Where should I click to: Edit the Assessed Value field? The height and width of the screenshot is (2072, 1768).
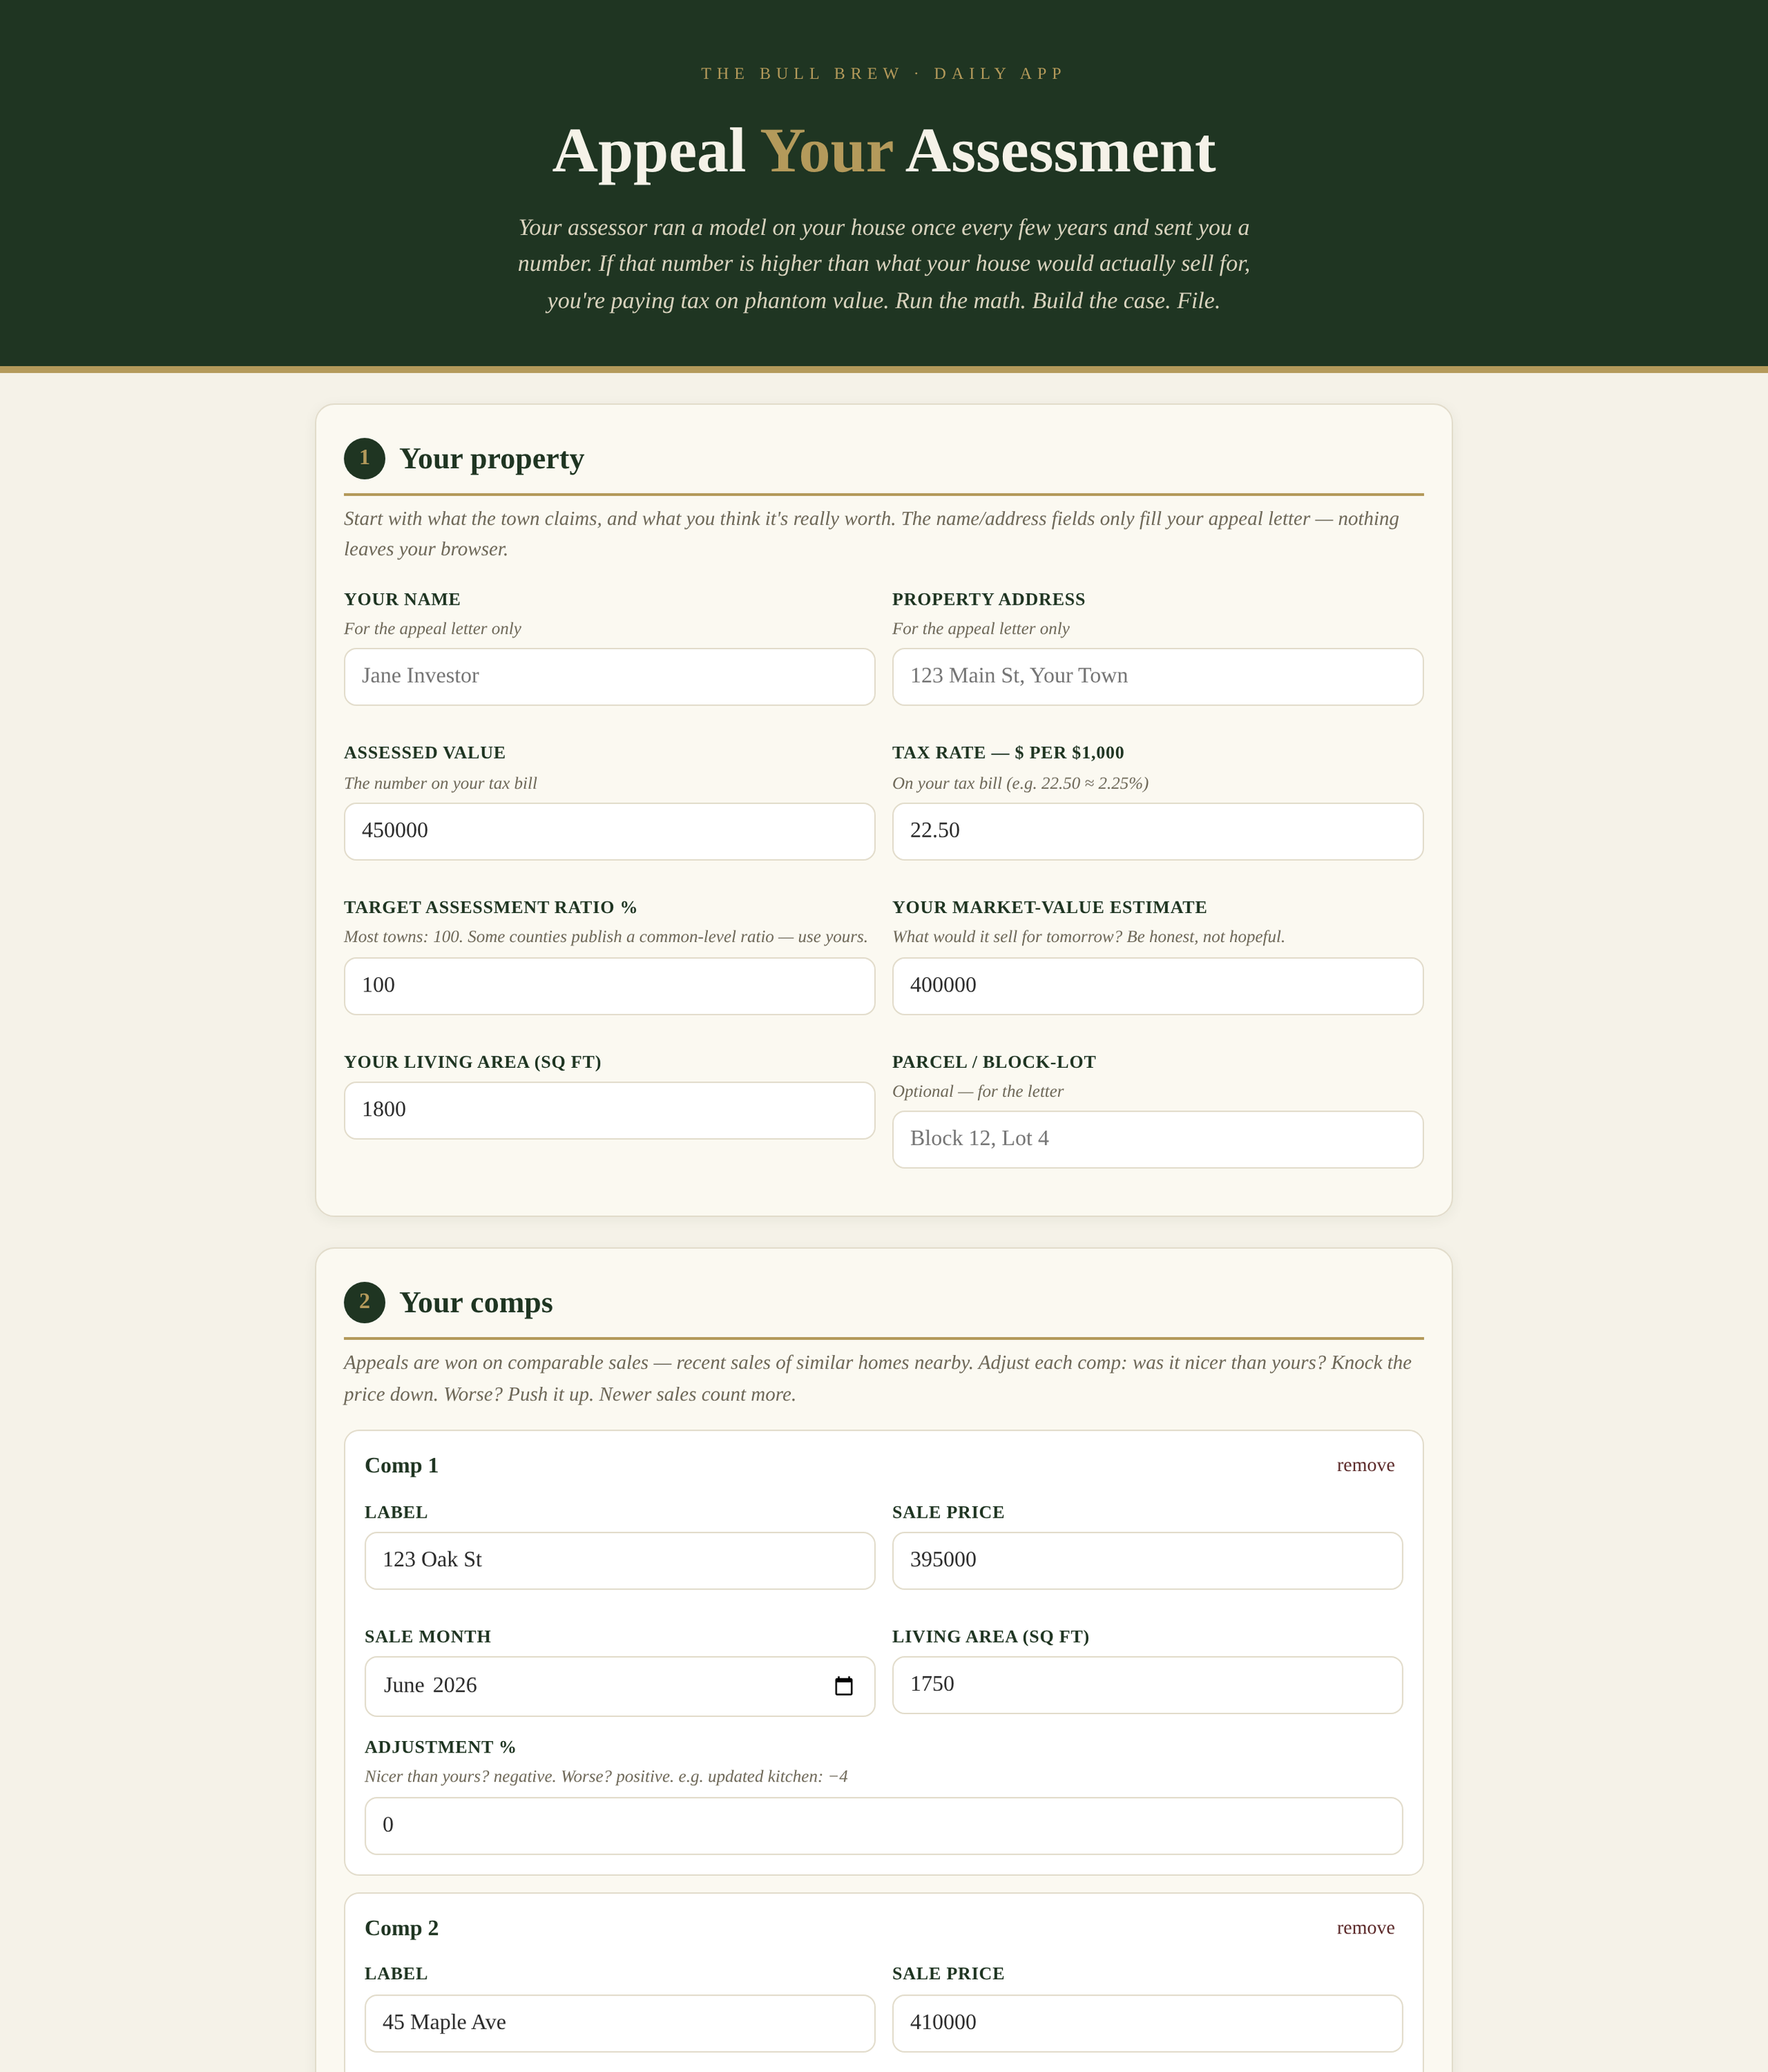click(x=609, y=831)
